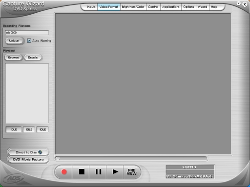Play the recording with the triangle button
250x187 pixels.
coord(115,172)
